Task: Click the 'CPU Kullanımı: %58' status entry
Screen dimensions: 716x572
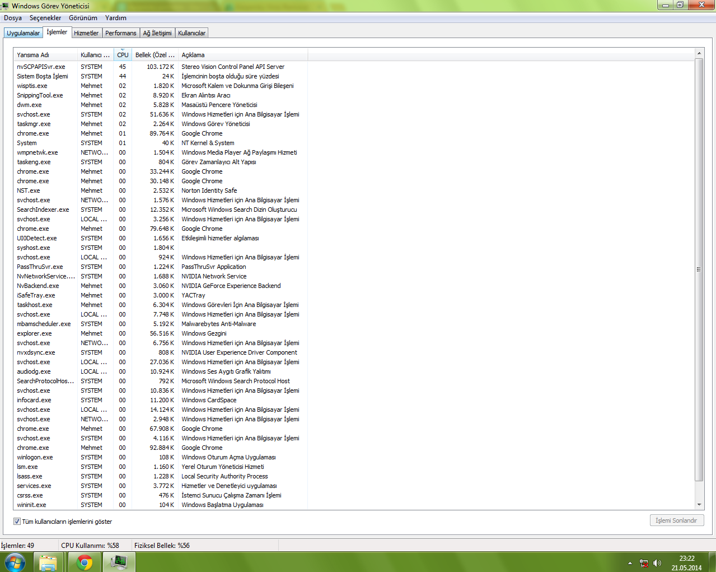Action: [x=90, y=545]
